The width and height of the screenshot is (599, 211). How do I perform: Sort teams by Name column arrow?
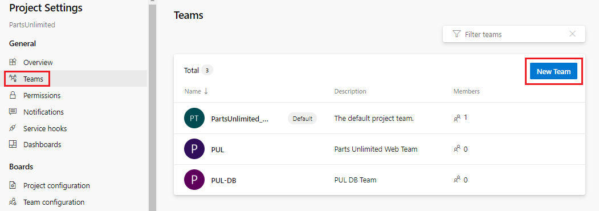click(206, 91)
